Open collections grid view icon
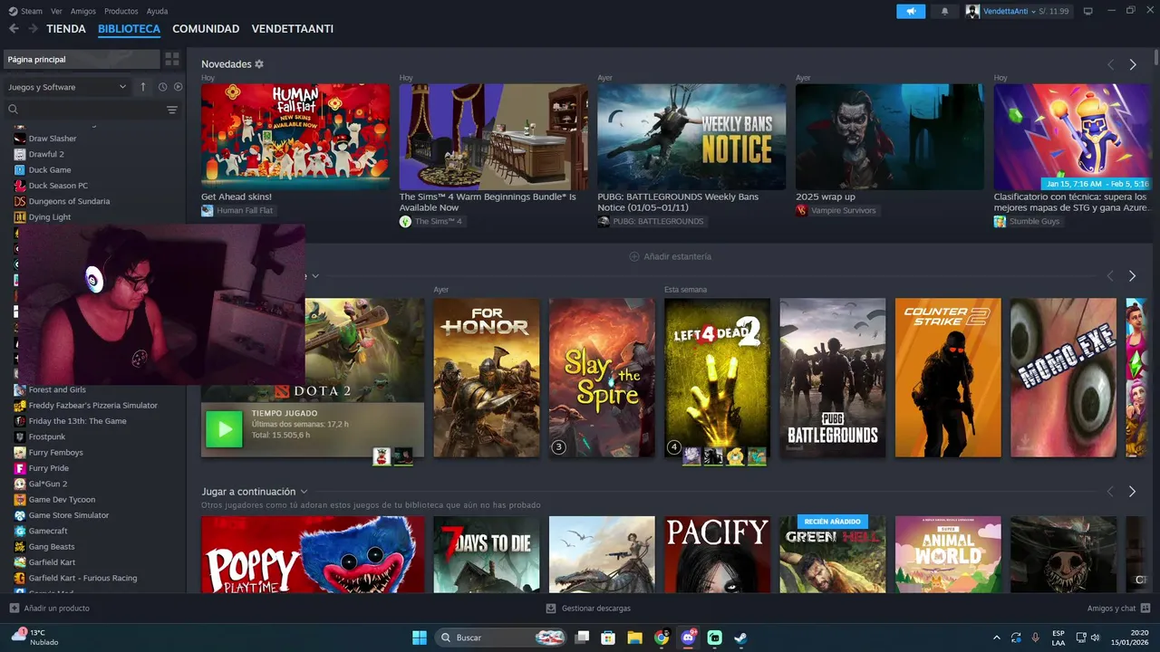 point(172,59)
